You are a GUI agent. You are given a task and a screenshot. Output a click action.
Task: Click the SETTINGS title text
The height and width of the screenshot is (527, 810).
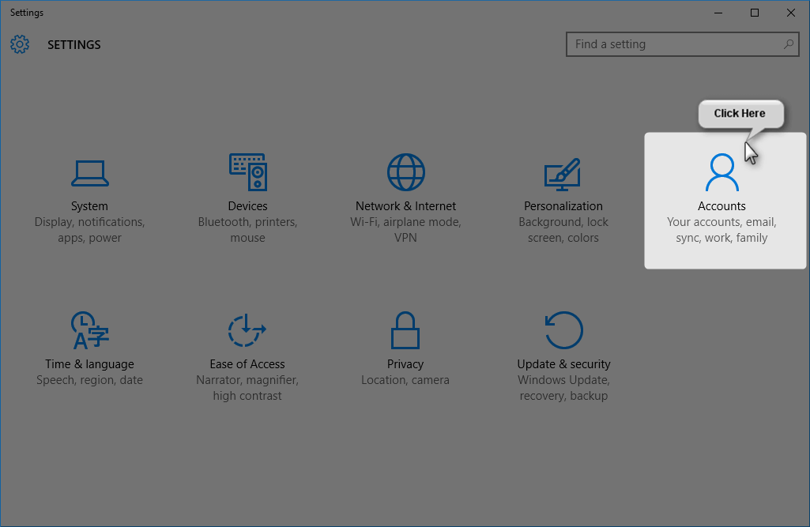73,44
